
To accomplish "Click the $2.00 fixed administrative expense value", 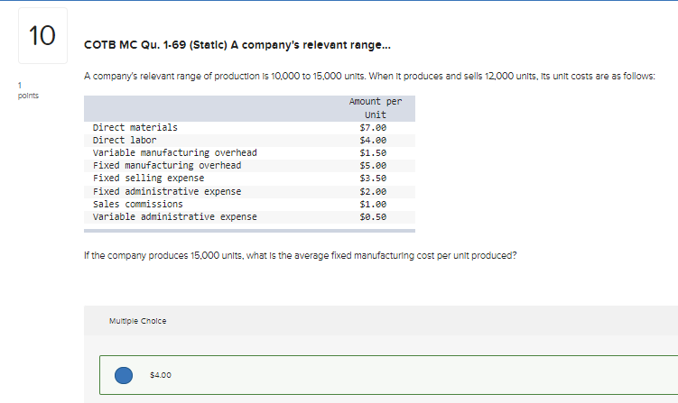I will pos(373,191).
